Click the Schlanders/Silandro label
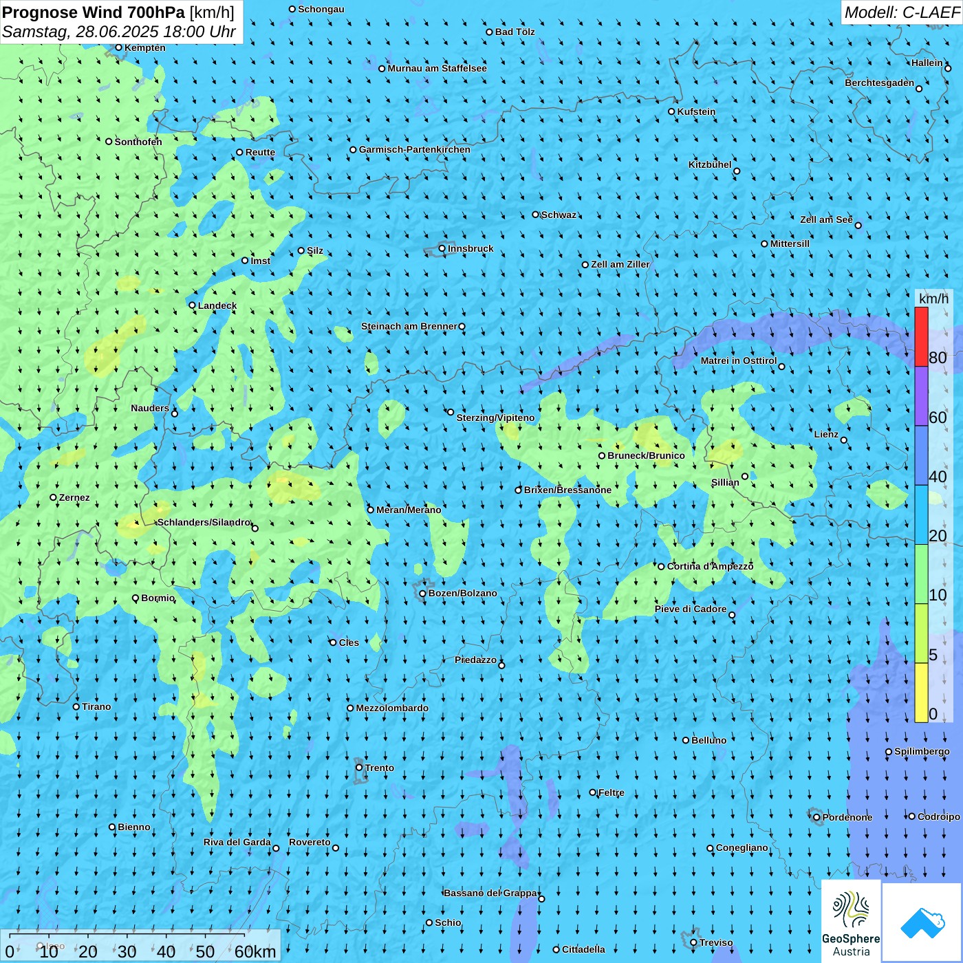The height and width of the screenshot is (963, 963). click(x=204, y=522)
